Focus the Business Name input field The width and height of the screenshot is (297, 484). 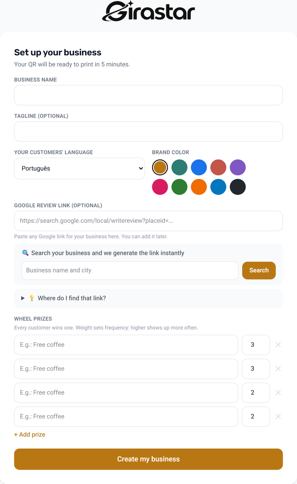click(148, 95)
